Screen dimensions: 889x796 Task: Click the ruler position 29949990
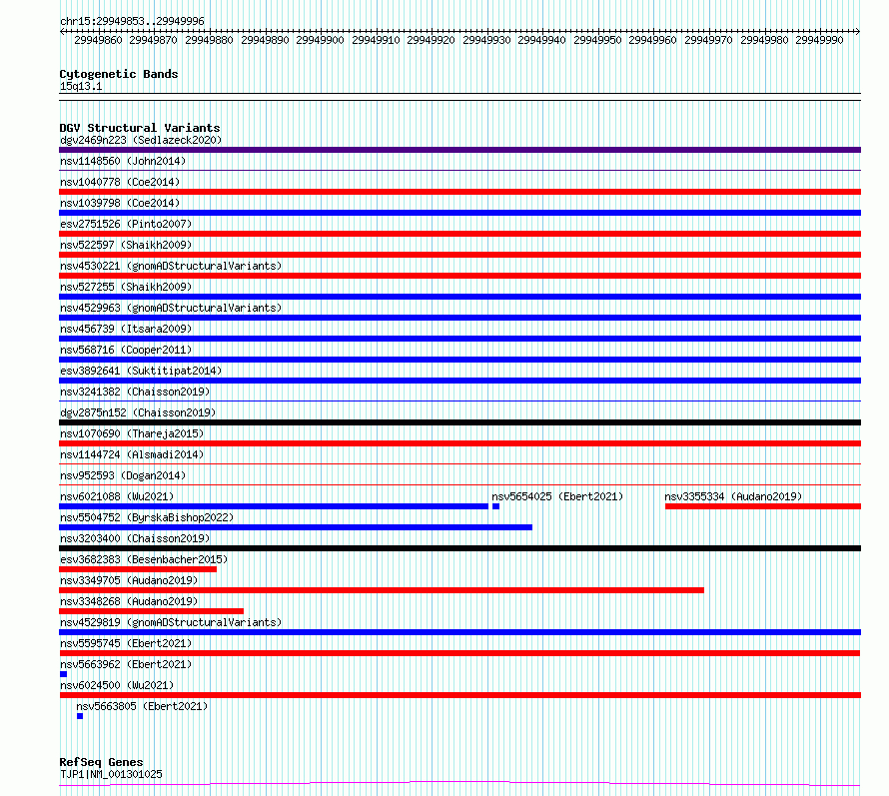819,40
